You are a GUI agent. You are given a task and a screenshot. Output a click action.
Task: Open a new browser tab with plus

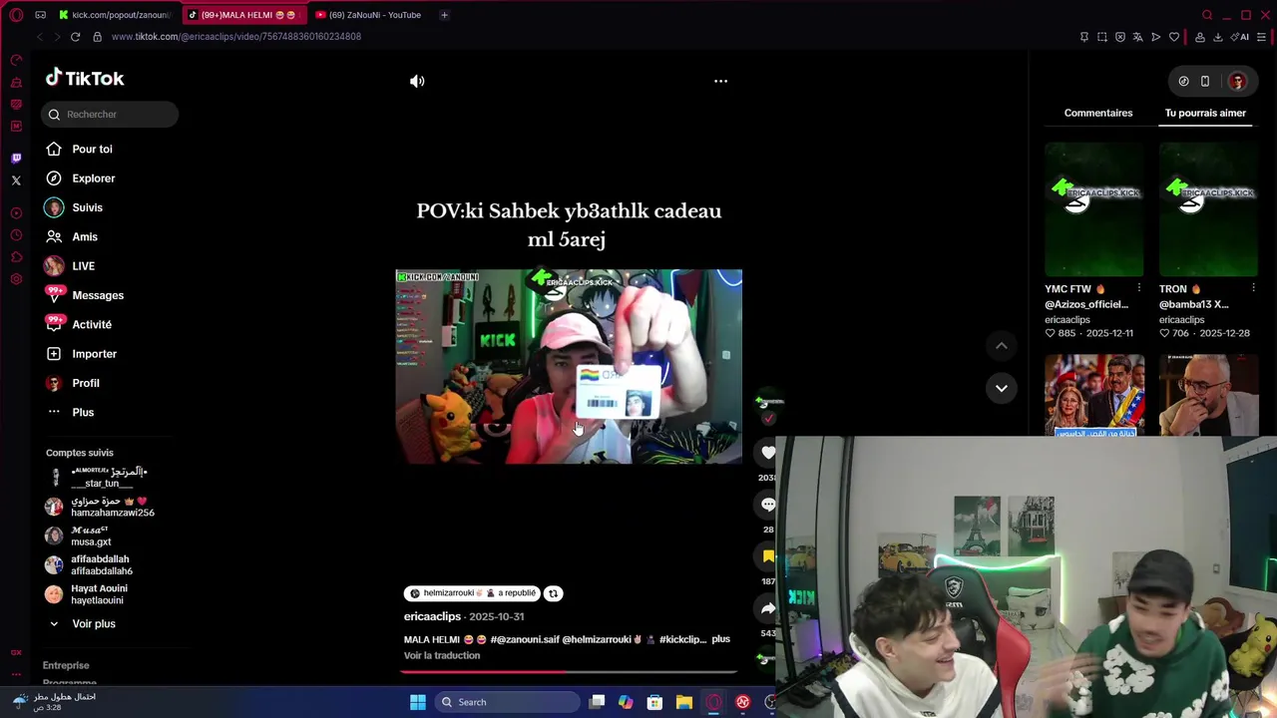[444, 15]
